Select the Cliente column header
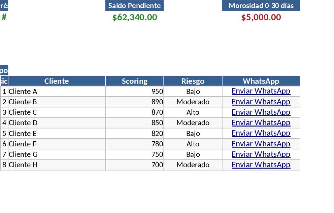The width and height of the screenshot is (334, 213). click(57, 81)
